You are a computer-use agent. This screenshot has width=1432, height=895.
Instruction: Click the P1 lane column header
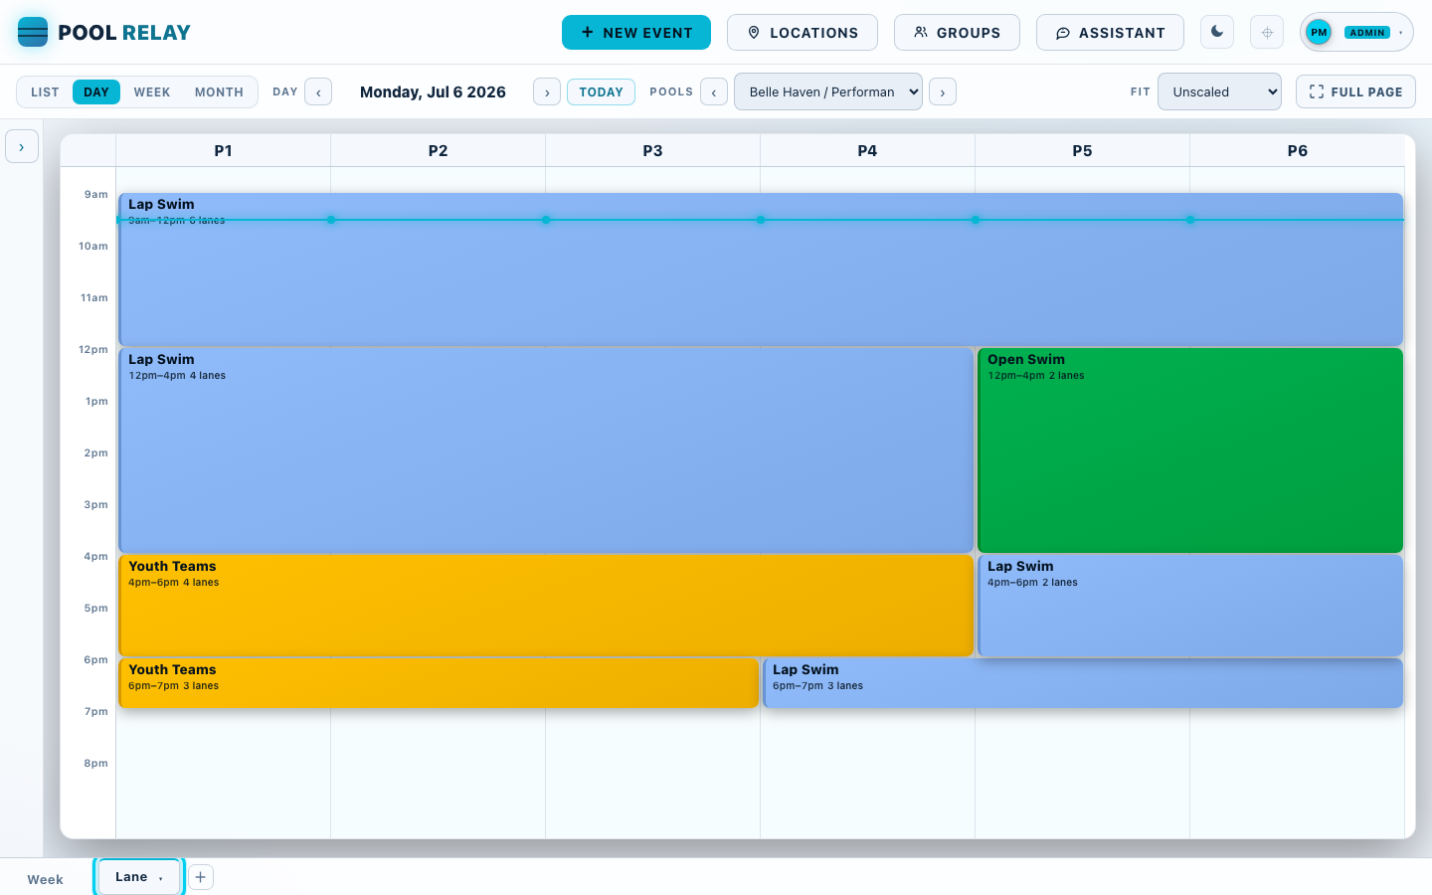pos(223,150)
